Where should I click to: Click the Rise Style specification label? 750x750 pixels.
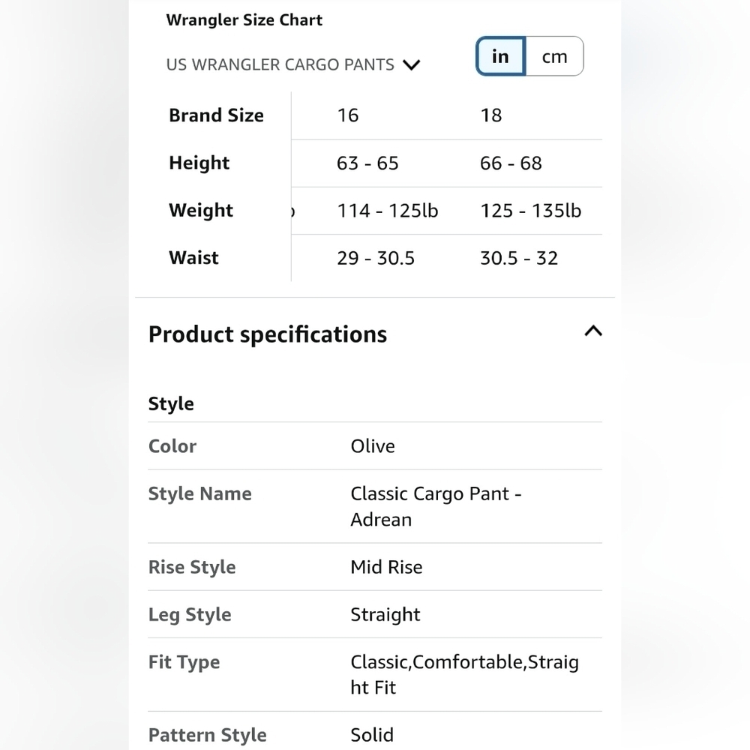(x=192, y=567)
